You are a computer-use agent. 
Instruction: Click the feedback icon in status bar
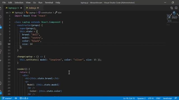[176, 98]
